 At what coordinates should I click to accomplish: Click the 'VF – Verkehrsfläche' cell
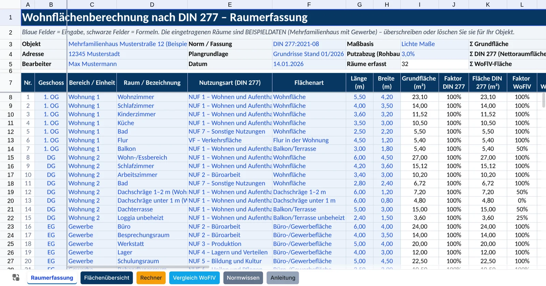tap(230, 140)
